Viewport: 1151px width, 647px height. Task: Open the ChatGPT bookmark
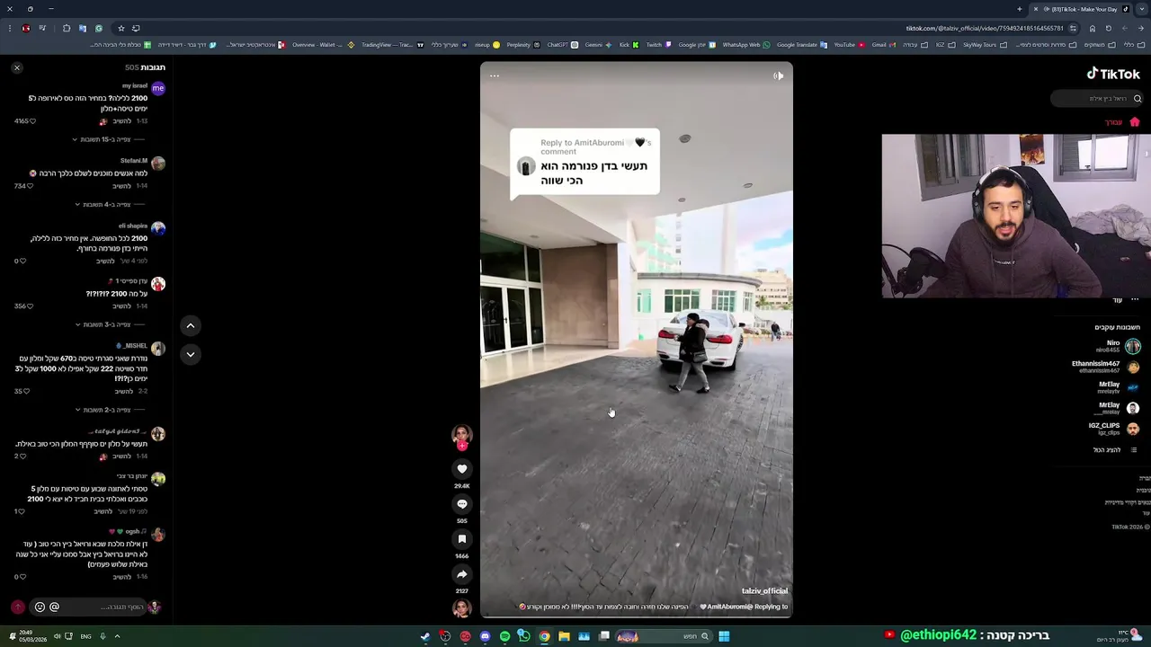coord(562,45)
